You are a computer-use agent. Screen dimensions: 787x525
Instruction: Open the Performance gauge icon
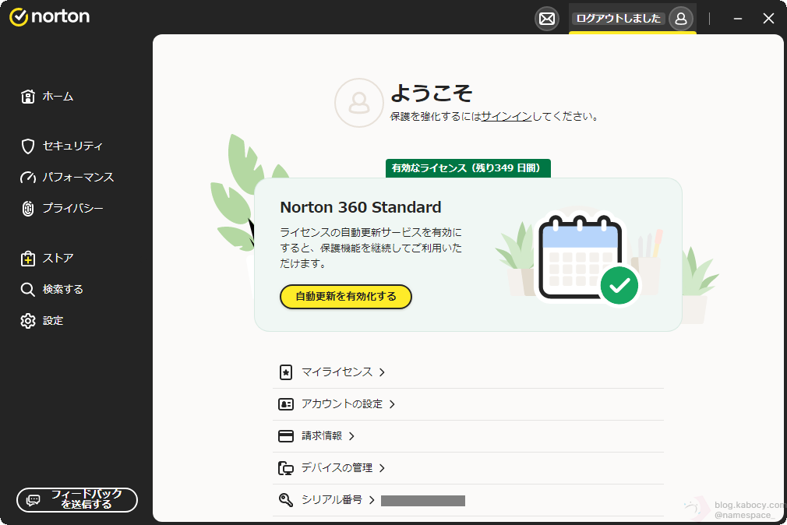(28, 178)
